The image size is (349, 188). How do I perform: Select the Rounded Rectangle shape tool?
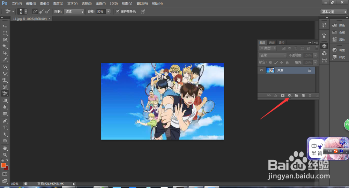point(5,141)
